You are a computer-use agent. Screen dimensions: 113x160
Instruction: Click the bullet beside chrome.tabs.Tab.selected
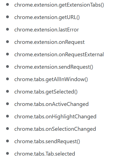[7, 153]
